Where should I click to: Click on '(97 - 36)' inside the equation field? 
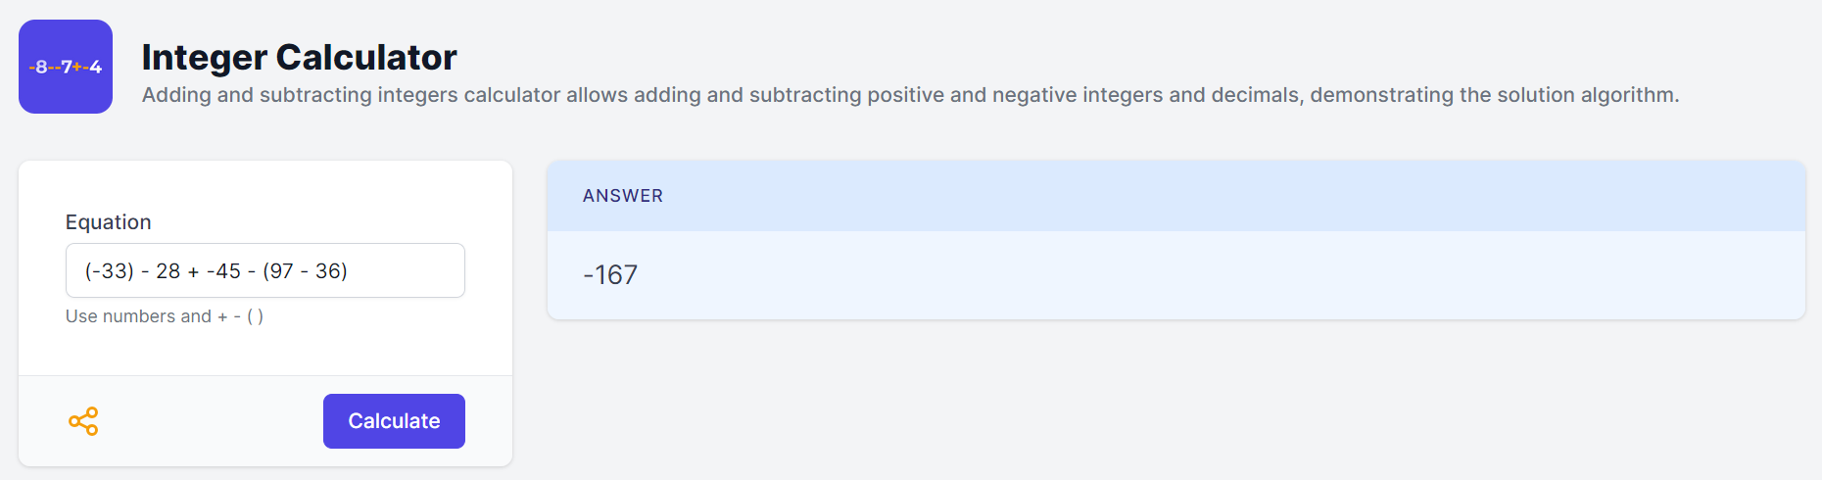click(305, 271)
